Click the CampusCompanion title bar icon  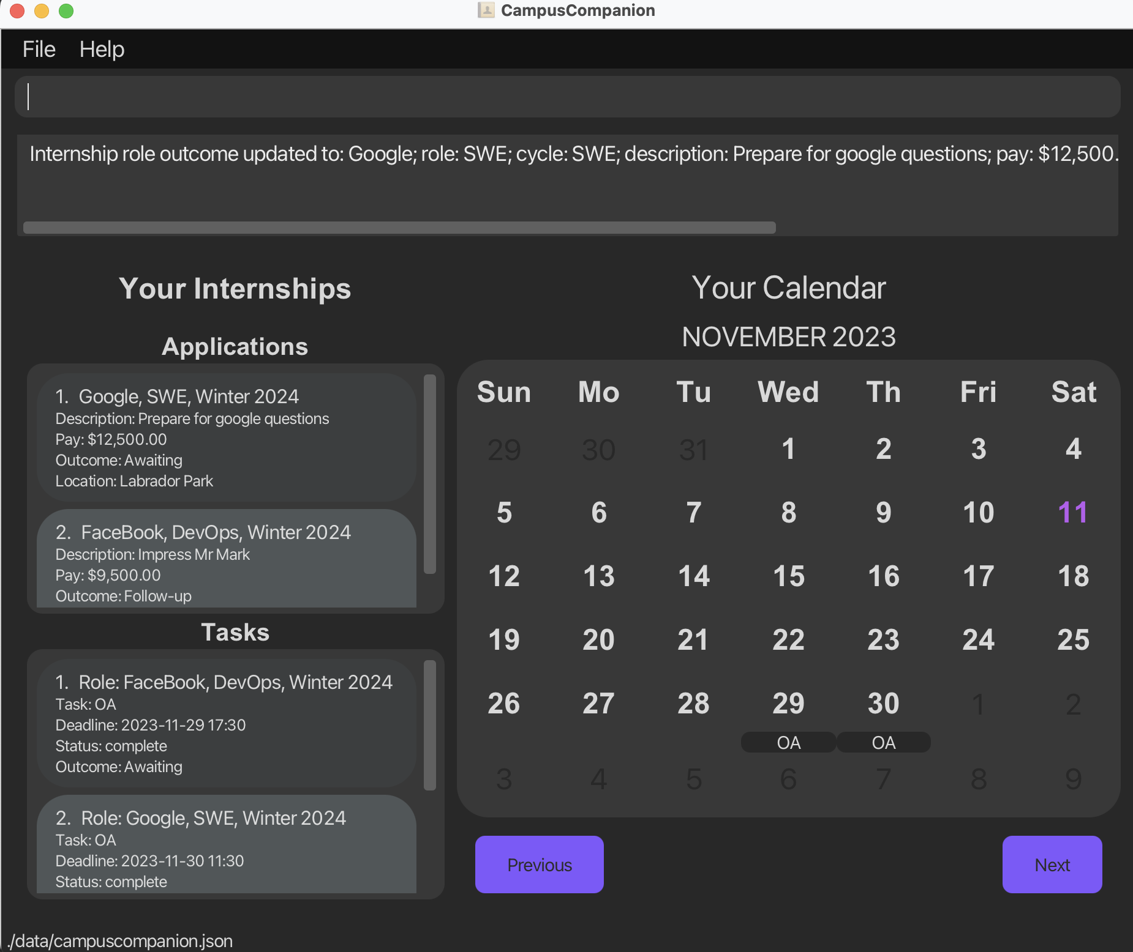[486, 10]
